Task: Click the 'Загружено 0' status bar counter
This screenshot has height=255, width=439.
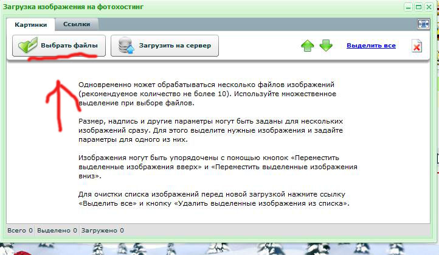Action: pyautogui.click(x=103, y=231)
